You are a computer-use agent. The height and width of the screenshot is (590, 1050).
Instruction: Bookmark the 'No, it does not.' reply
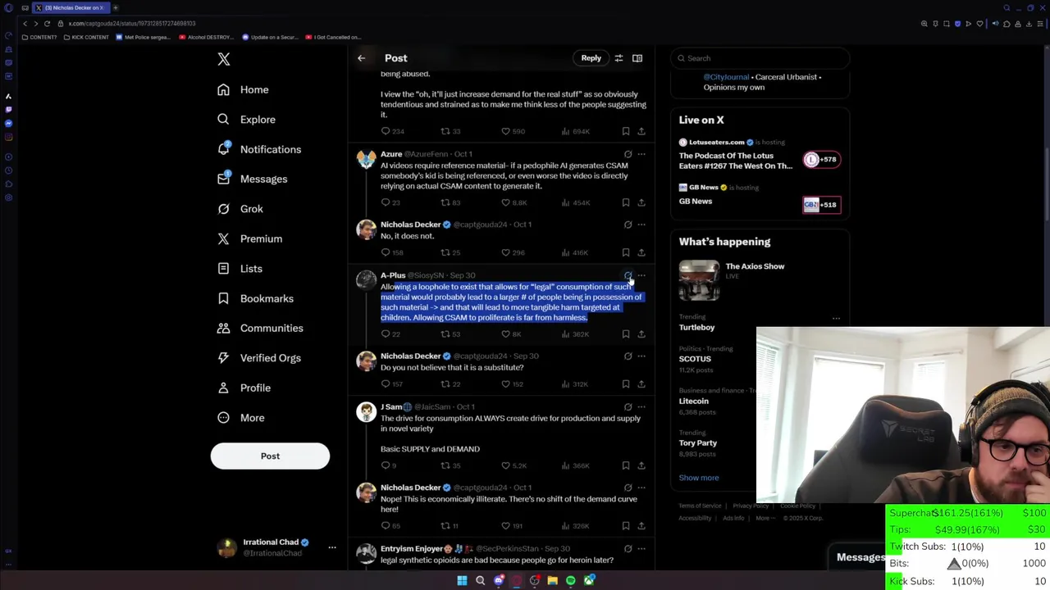(x=625, y=252)
